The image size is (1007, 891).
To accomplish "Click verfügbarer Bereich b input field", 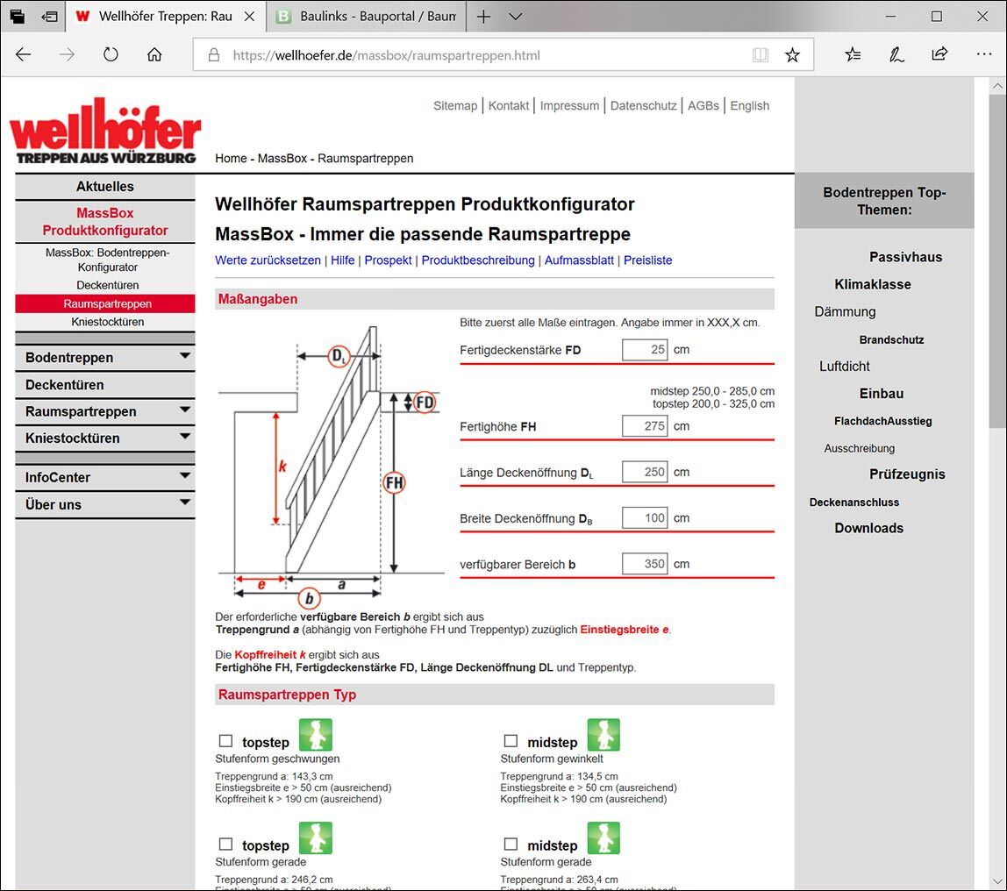I will [x=645, y=564].
